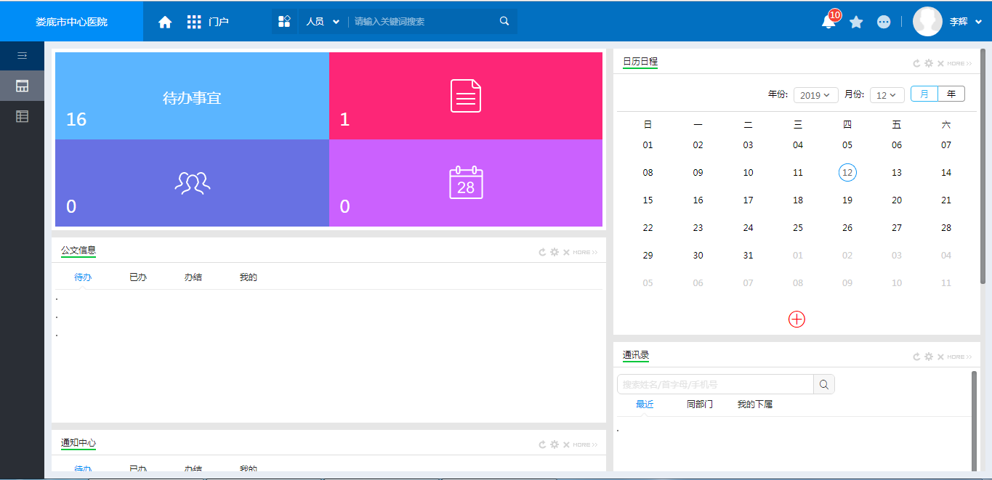Select the dashboard icon in the sidebar
The width and height of the screenshot is (992, 480).
[22, 86]
